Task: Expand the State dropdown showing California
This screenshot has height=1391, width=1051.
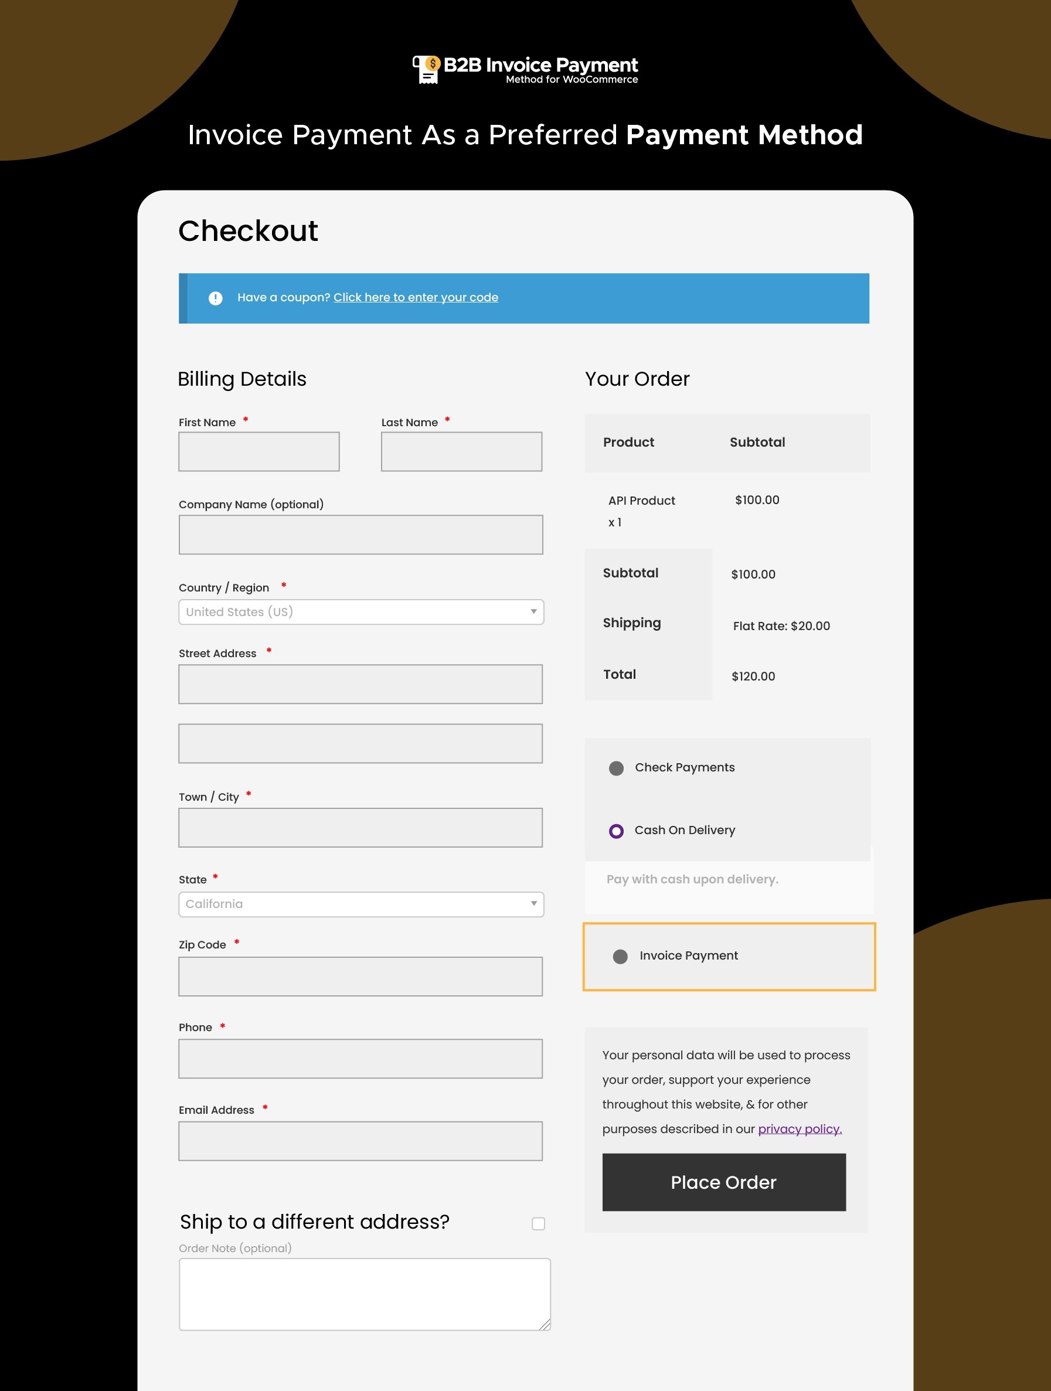Action: (x=360, y=904)
